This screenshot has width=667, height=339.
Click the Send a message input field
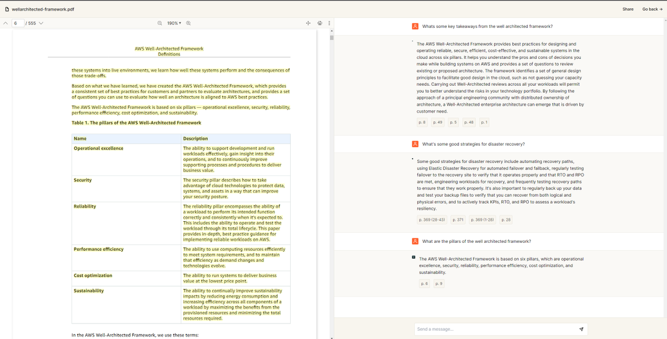tap(495, 329)
